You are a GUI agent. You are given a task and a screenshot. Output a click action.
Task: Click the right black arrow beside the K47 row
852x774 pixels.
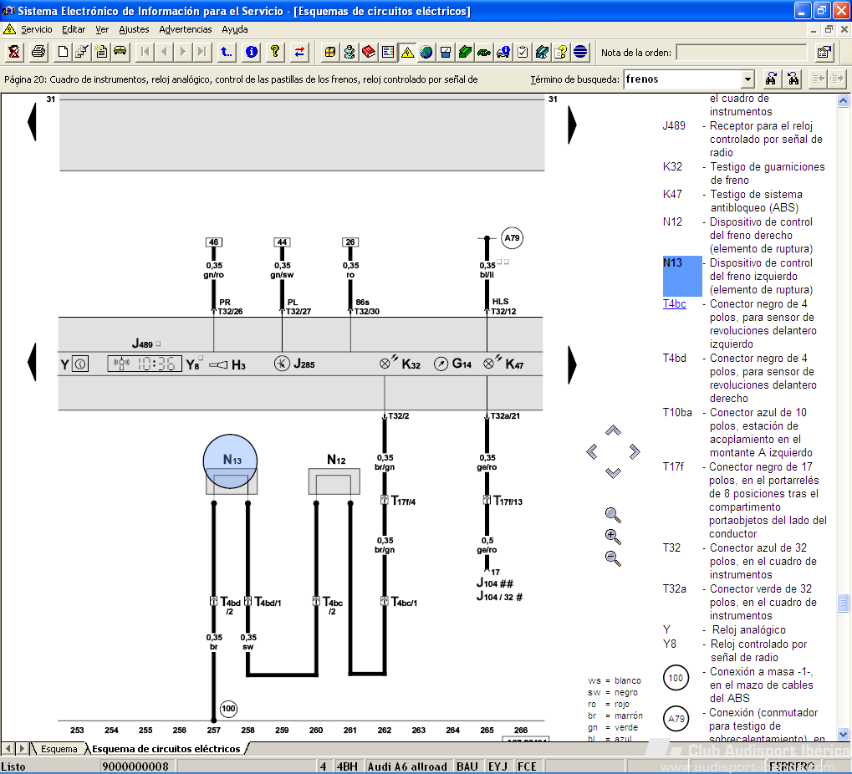[x=572, y=364]
